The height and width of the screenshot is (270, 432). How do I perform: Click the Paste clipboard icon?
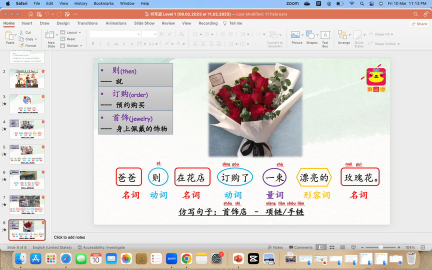(10, 36)
